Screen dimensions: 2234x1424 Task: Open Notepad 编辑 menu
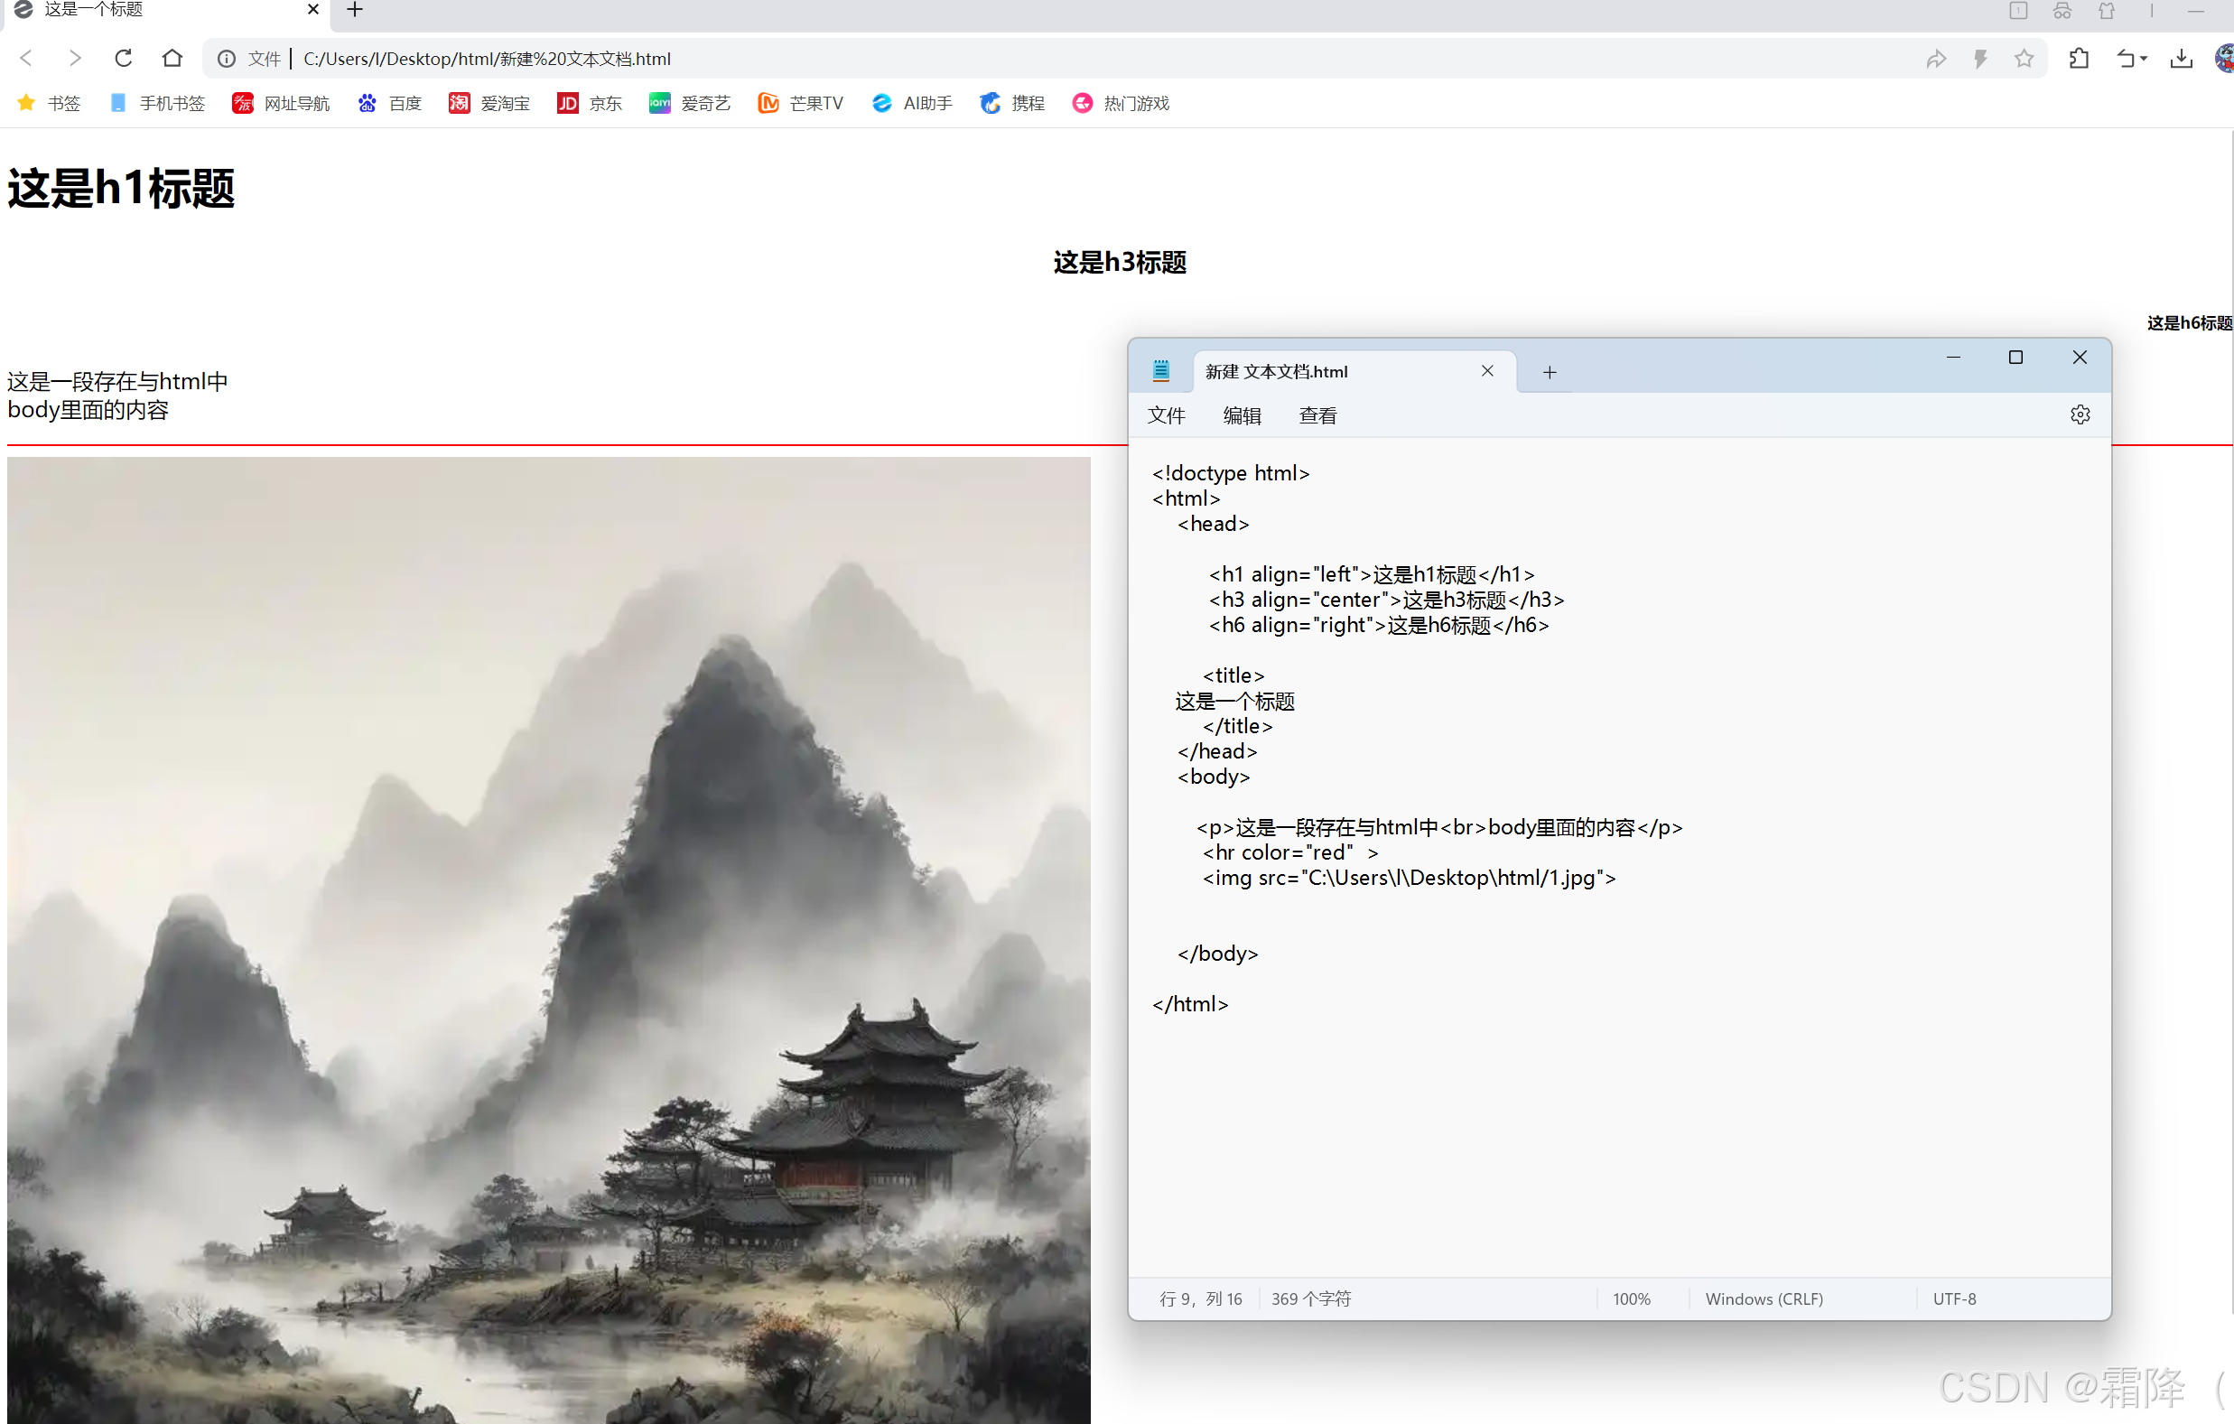1242,415
